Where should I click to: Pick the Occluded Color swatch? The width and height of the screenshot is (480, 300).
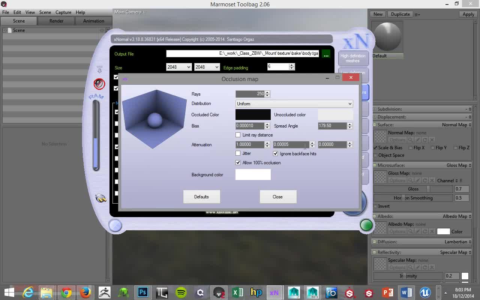253,115
